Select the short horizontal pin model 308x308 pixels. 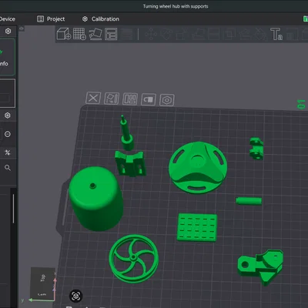(249, 201)
